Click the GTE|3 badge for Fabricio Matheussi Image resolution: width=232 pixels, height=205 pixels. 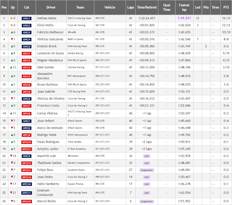point(27,32)
